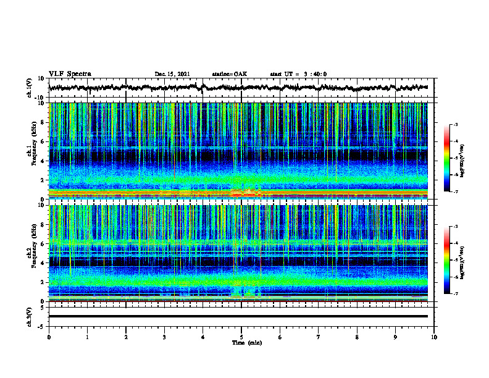Click the "-5" tick on the ch.3(V) axis
Viewport: 489px width, 378px height.
coord(41,327)
